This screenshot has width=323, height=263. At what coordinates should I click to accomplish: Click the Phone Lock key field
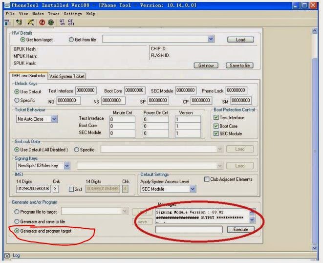237,90
